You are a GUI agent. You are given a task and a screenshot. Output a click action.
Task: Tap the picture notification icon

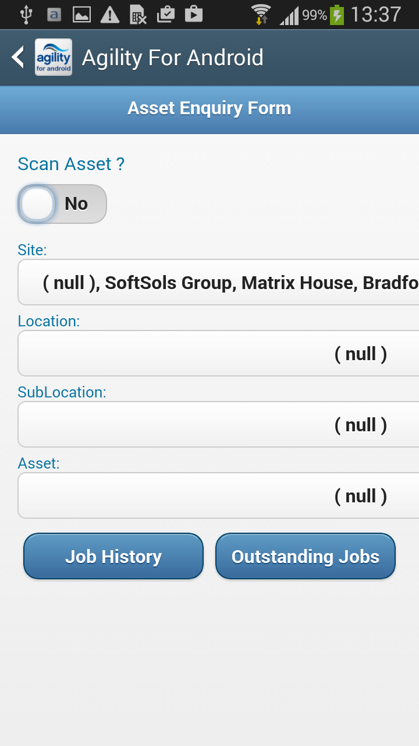82,15
